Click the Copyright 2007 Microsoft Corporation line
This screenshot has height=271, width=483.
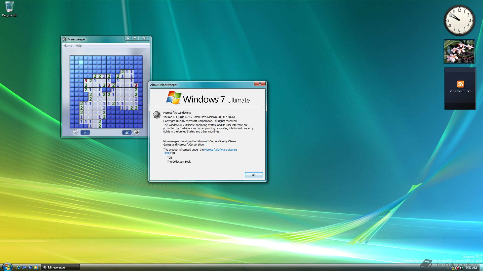(200, 121)
